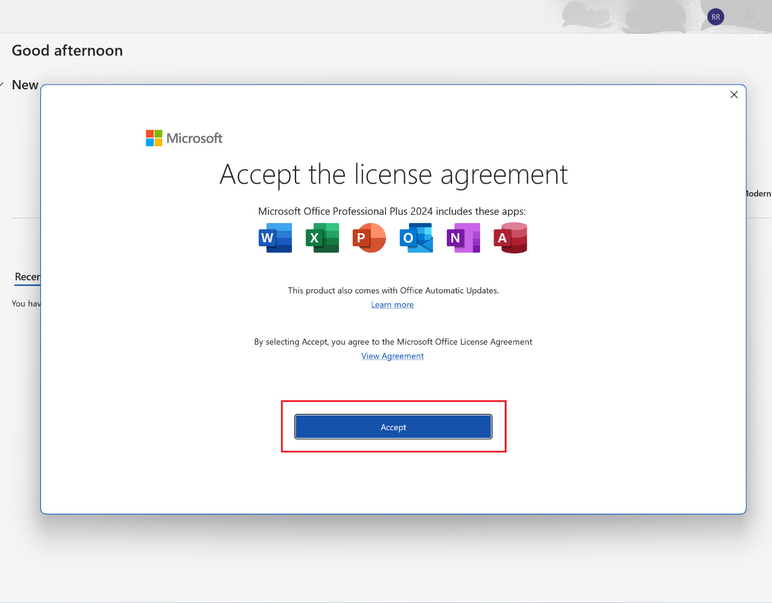Close the license agreement dialog
Image resolution: width=772 pixels, height=603 pixels.
point(734,95)
